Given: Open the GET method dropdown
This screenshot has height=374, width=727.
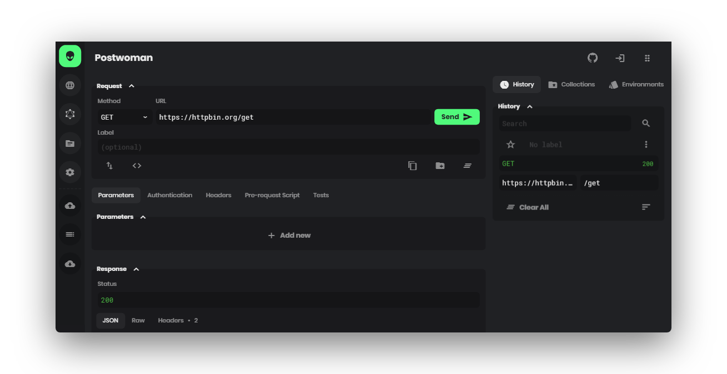Looking at the screenshot, I should pyautogui.click(x=124, y=117).
